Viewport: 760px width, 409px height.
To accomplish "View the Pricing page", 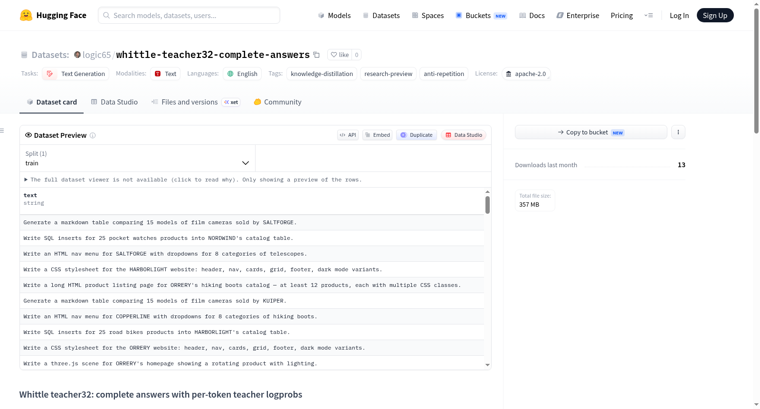I will (x=622, y=15).
